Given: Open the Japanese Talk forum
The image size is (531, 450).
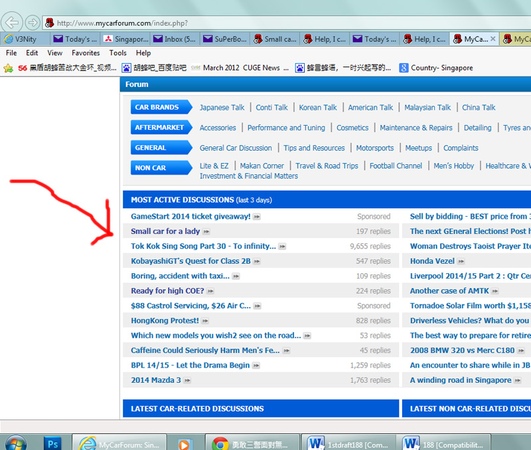Looking at the screenshot, I should pyautogui.click(x=222, y=108).
